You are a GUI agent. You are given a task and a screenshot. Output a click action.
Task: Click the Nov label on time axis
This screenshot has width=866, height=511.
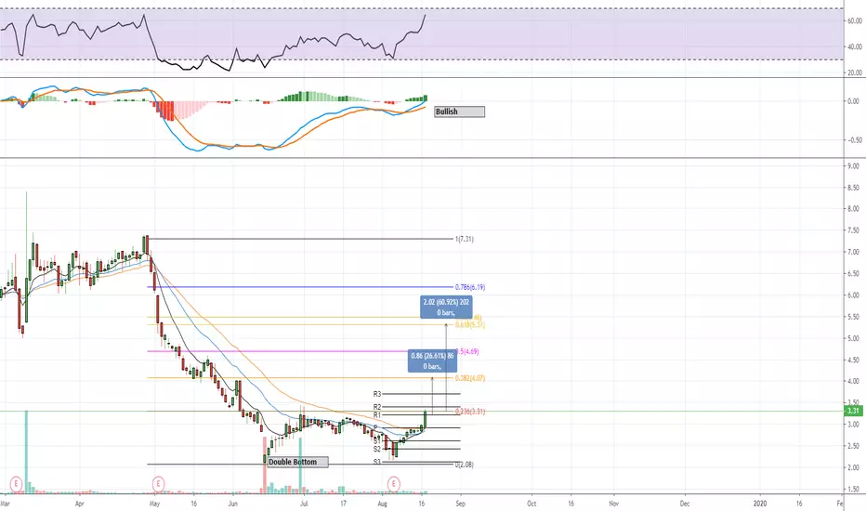613,504
